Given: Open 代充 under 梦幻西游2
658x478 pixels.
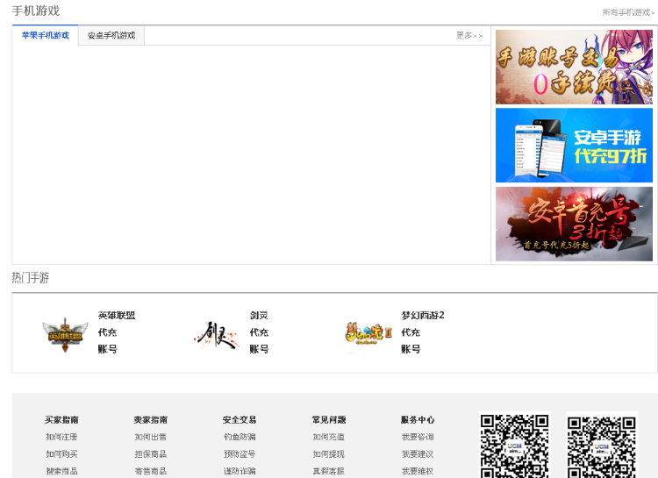Looking at the screenshot, I should pos(411,332).
